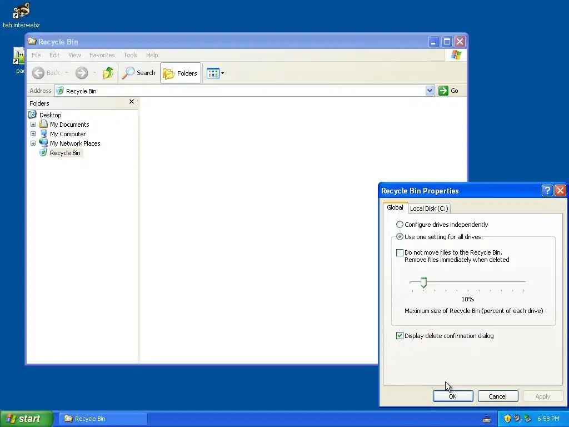Screen dimensions: 569x427
Task: Click Cancel in Recycle Bin Properties
Action: tap(497, 396)
